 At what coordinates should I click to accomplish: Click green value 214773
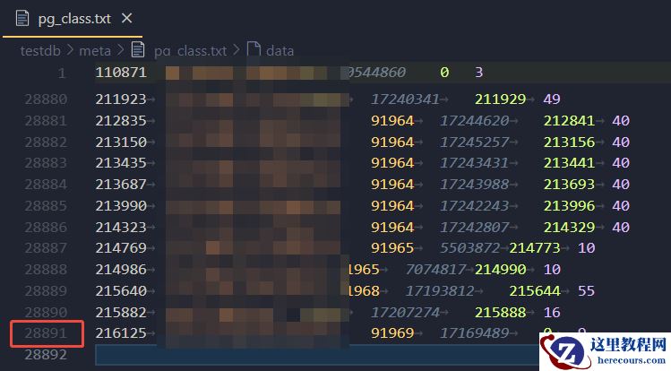[x=535, y=248]
